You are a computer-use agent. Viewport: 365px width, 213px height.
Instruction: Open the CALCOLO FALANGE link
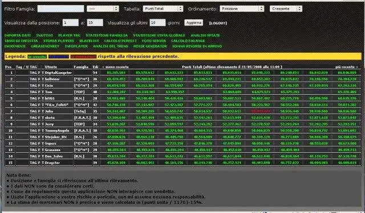(188, 41)
